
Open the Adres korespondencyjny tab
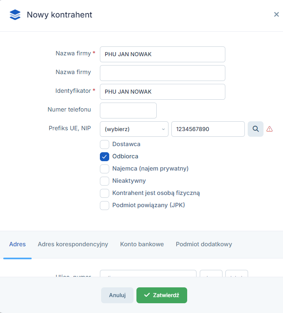73,244
